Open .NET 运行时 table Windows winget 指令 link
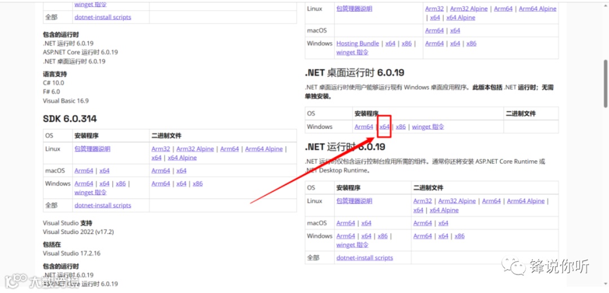Image resolution: width=609 pixels, height=293 pixels. click(x=352, y=245)
